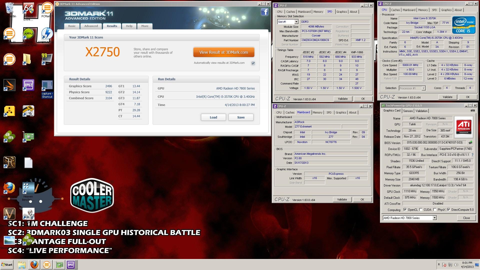Open the Recycle Bin desktop icon
The height and width of the screenshot is (270, 480).
coord(9,10)
